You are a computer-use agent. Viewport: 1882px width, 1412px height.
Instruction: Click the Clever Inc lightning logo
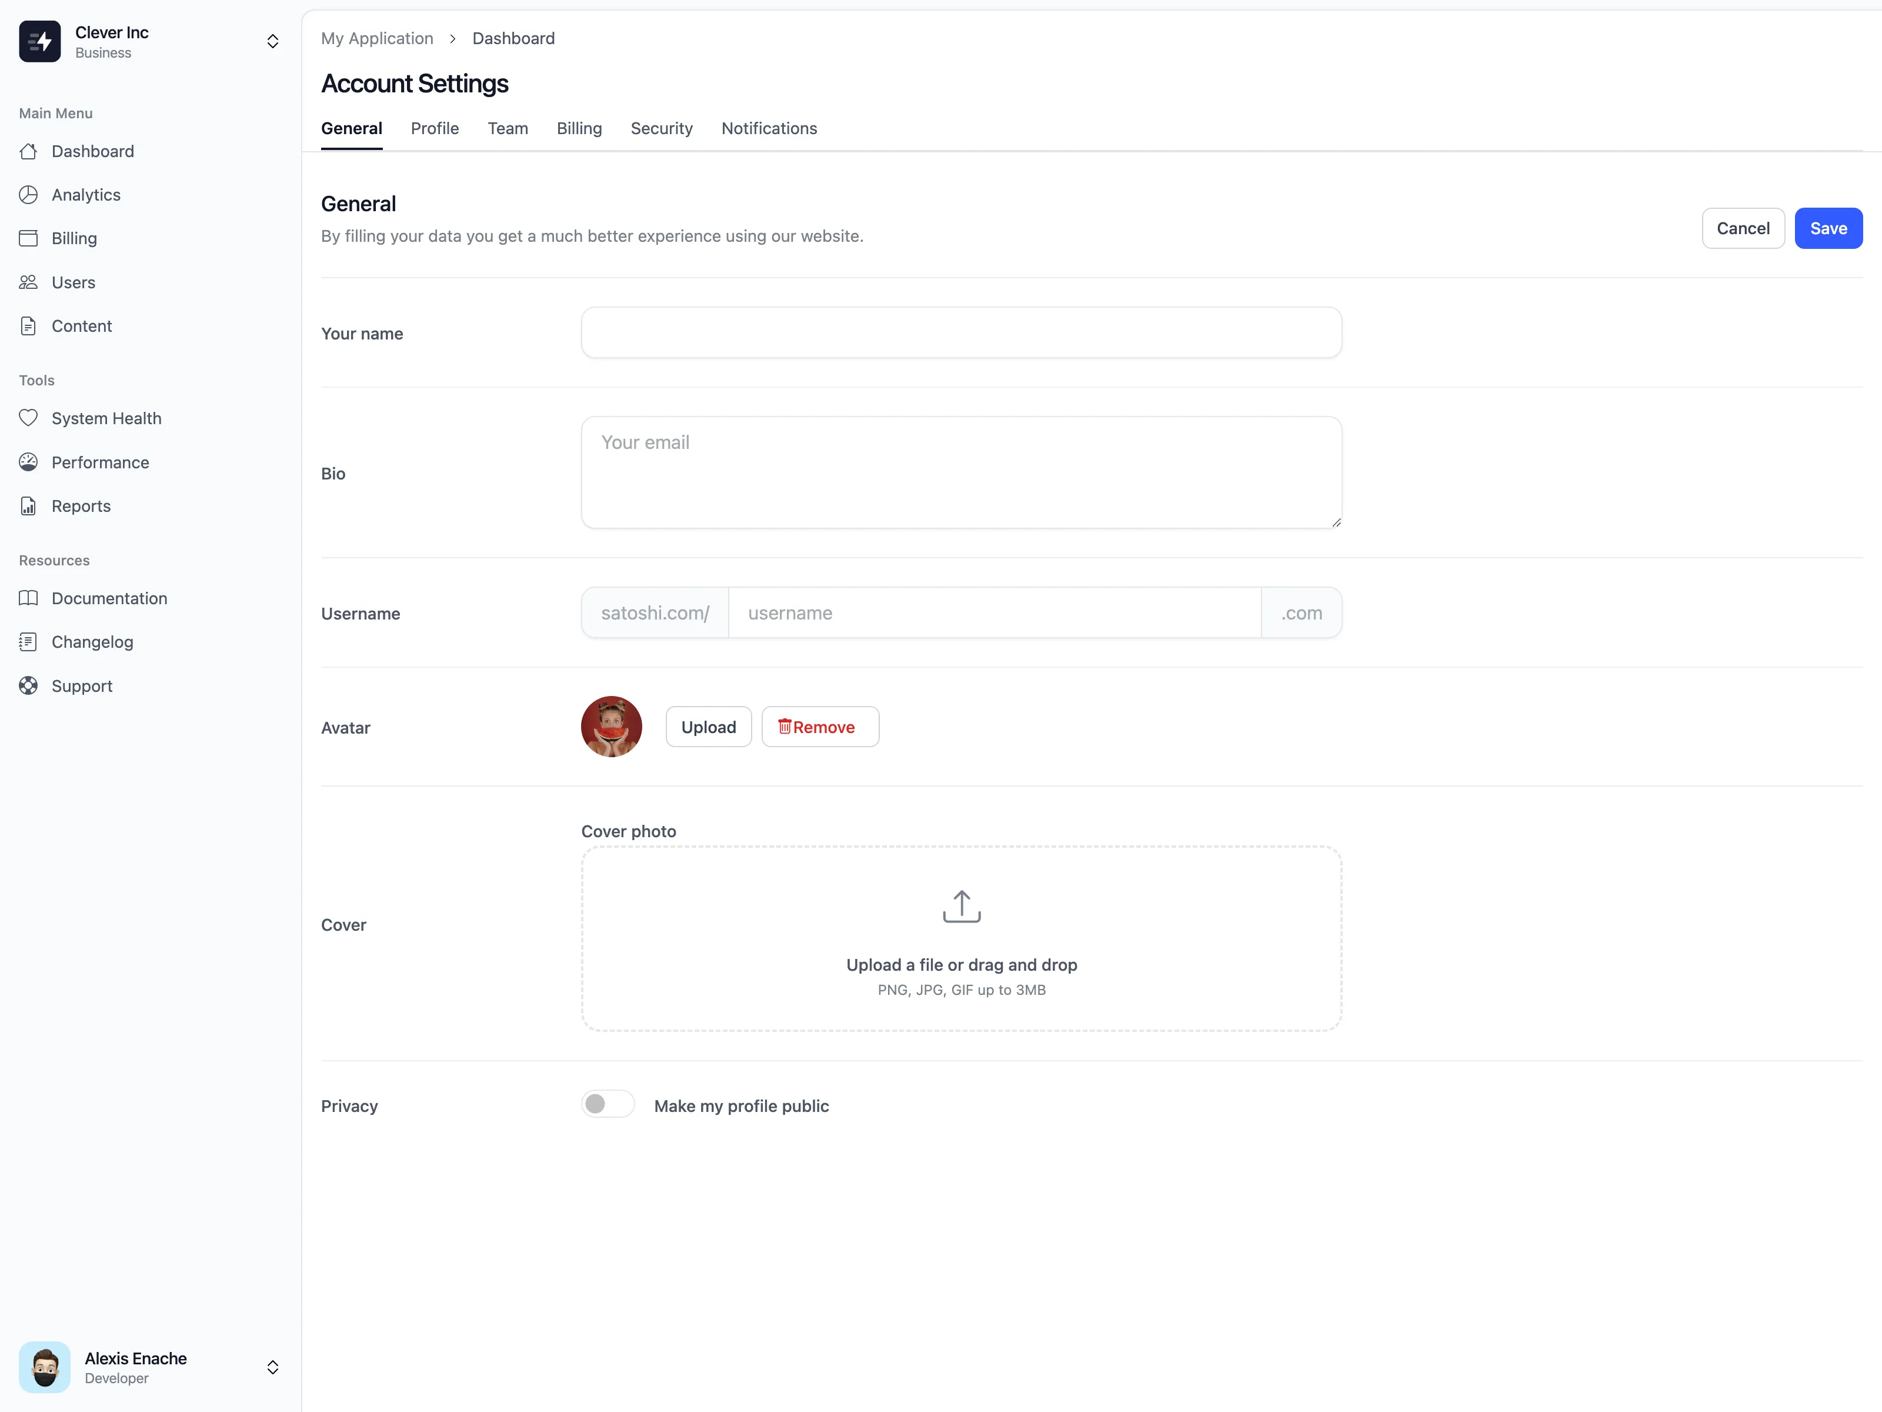40,42
